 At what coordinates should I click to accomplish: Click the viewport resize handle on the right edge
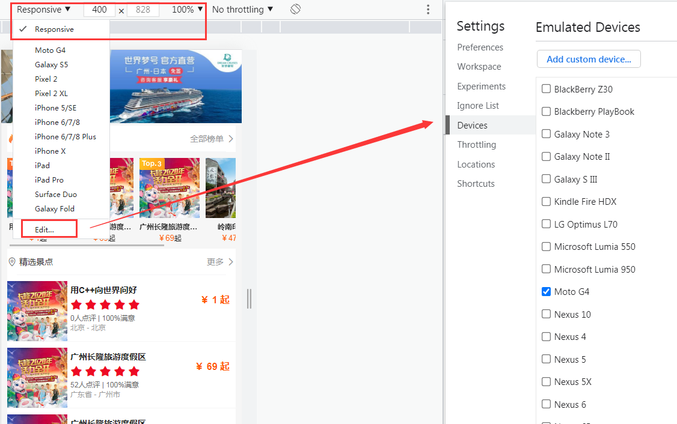[x=249, y=298]
